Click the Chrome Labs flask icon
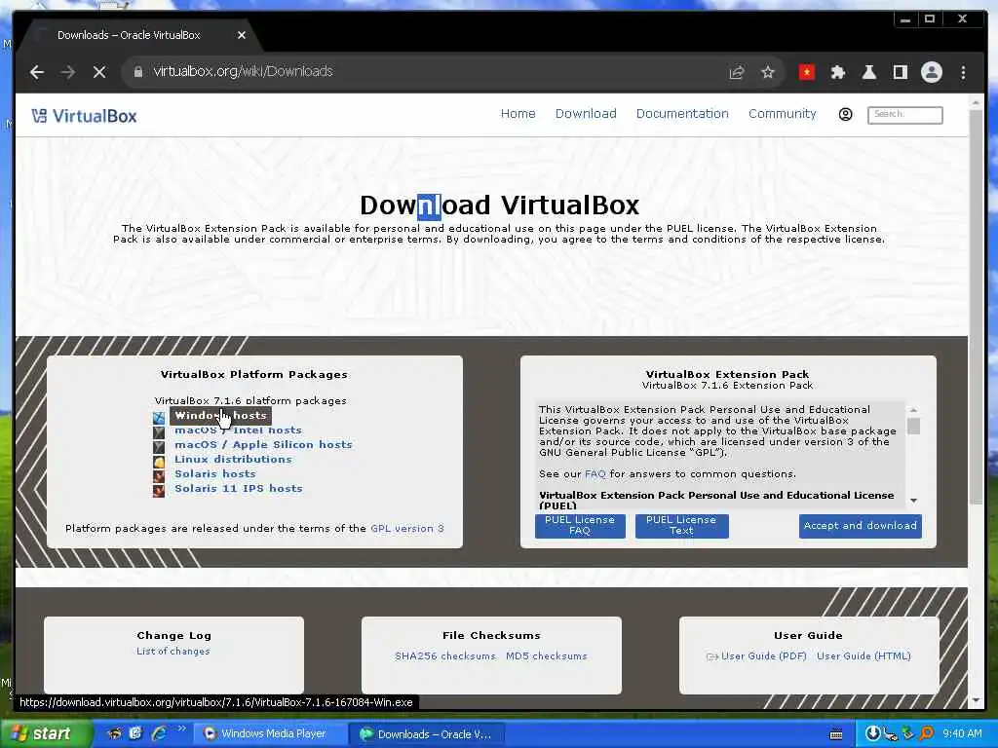This screenshot has width=998, height=748. coord(869,72)
